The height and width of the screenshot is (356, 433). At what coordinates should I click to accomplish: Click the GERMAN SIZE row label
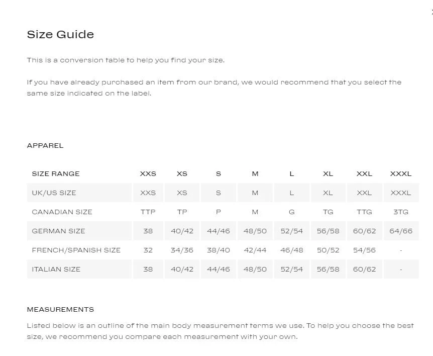tap(58, 231)
